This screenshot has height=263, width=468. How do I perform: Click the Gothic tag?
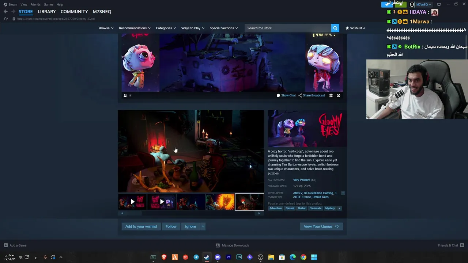(x=302, y=208)
